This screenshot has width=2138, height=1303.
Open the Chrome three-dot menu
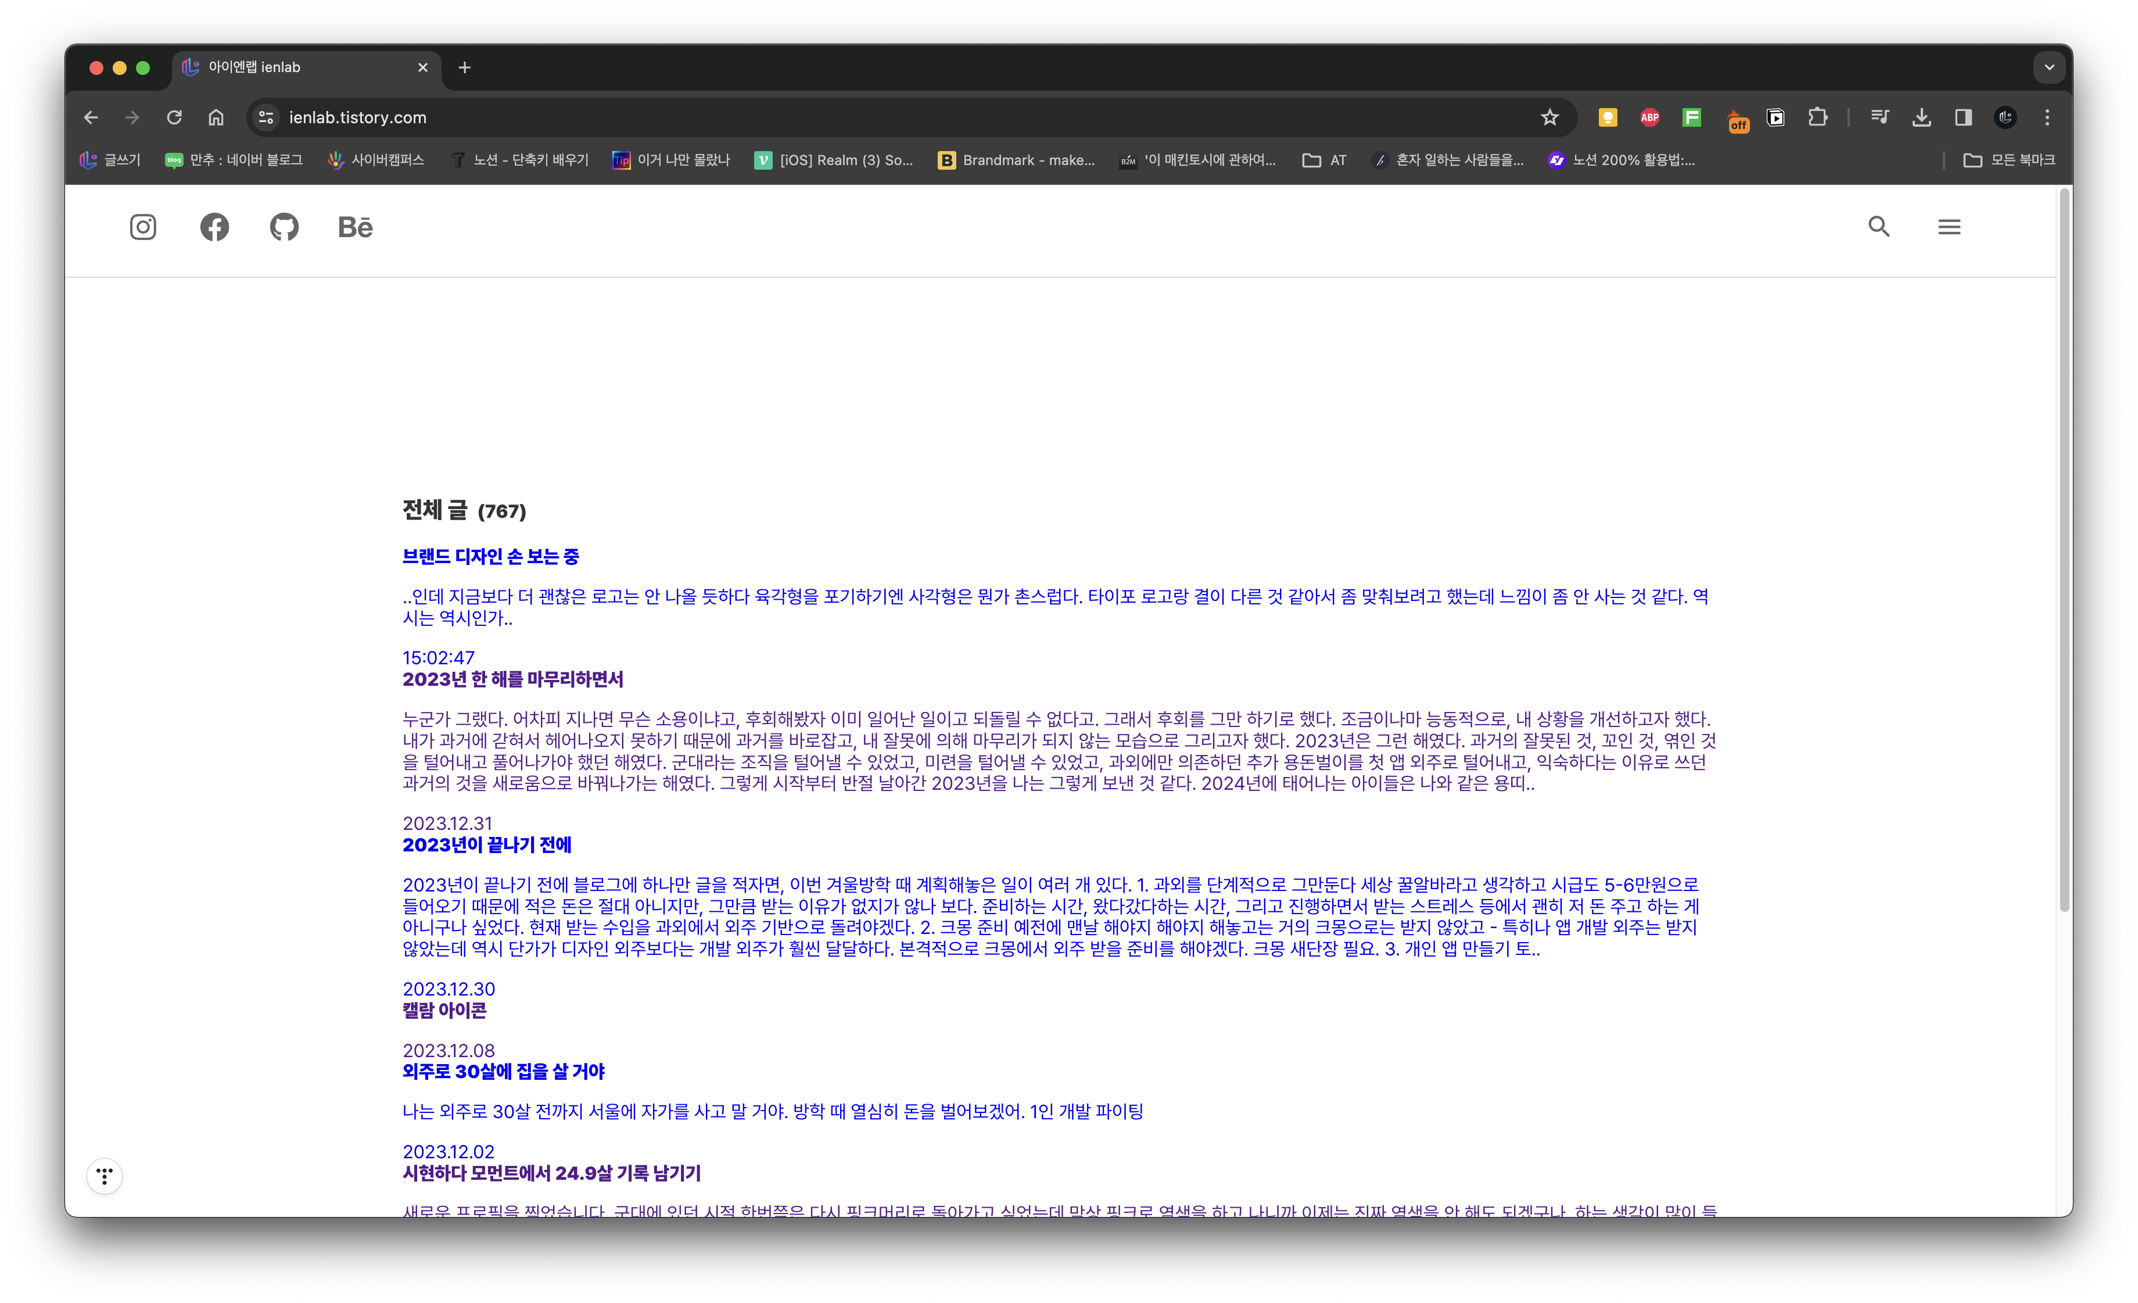[x=2047, y=117]
